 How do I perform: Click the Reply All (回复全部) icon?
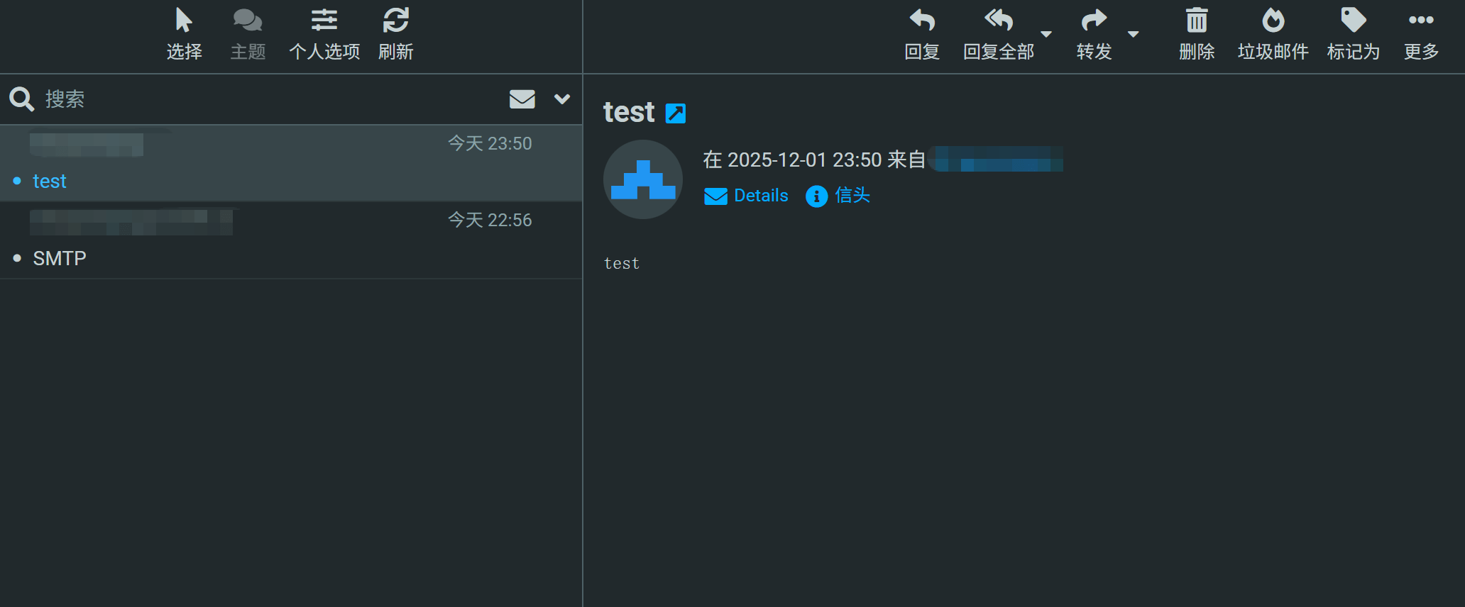pyautogui.click(x=998, y=21)
